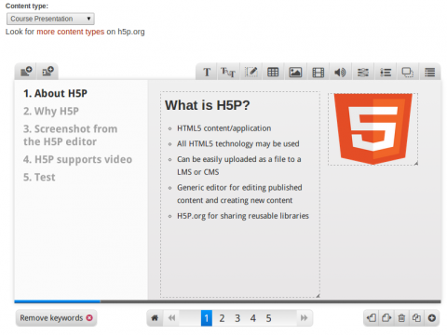Go to slide 3 in the pager
This screenshot has width=447, height=335.
[x=237, y=318]
